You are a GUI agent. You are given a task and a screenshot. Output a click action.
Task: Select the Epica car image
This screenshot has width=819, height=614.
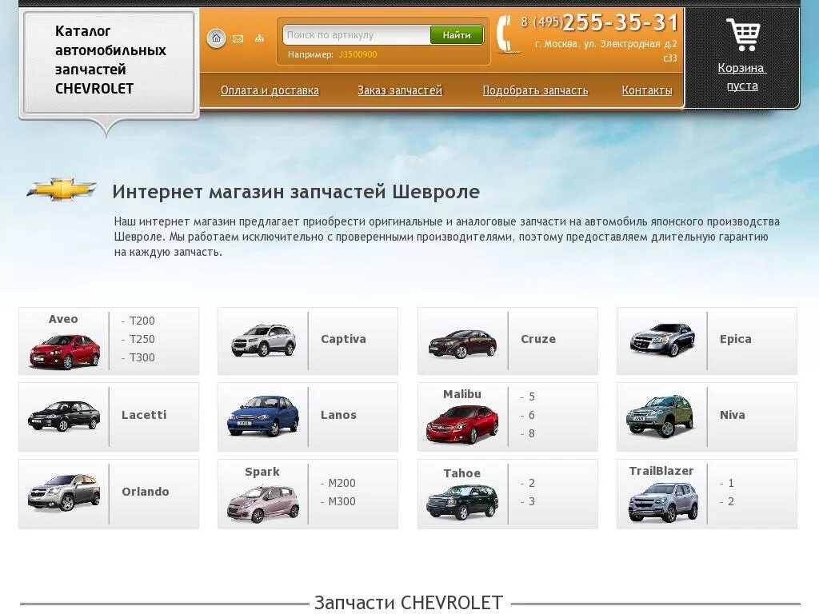coord(662,340)
